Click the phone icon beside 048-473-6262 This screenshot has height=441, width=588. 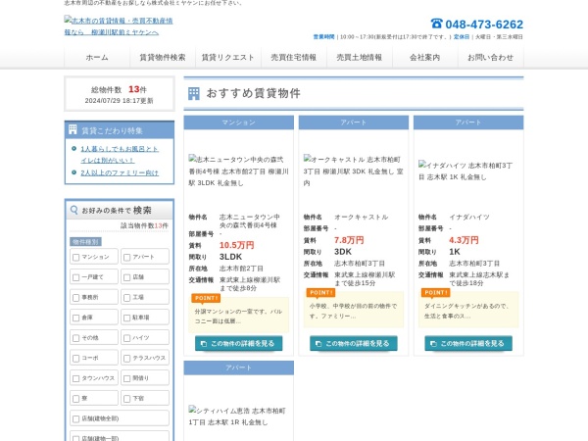pos(436,24)
